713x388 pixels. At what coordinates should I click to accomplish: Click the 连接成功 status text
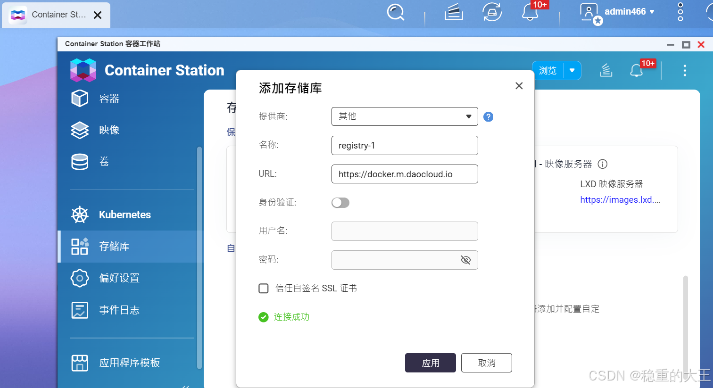coord(291,317)
